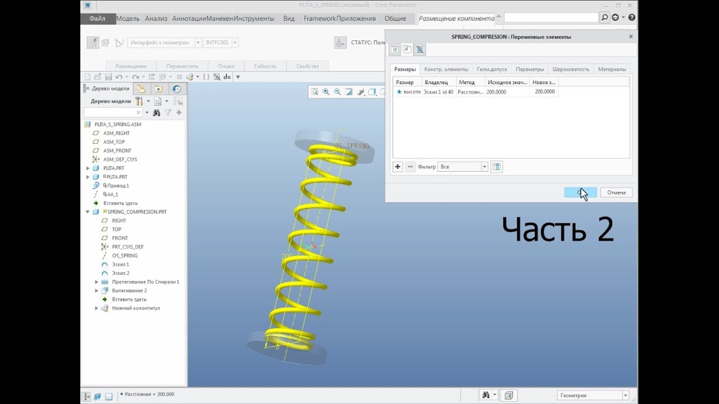Open the Файл menu

coord(97,19)
